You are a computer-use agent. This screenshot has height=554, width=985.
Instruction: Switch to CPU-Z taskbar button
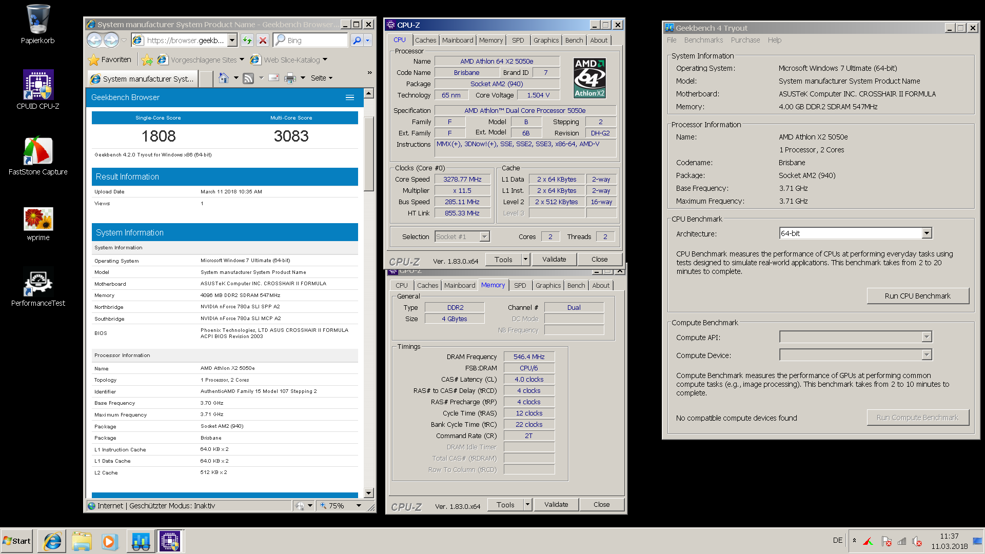(170, 541)
